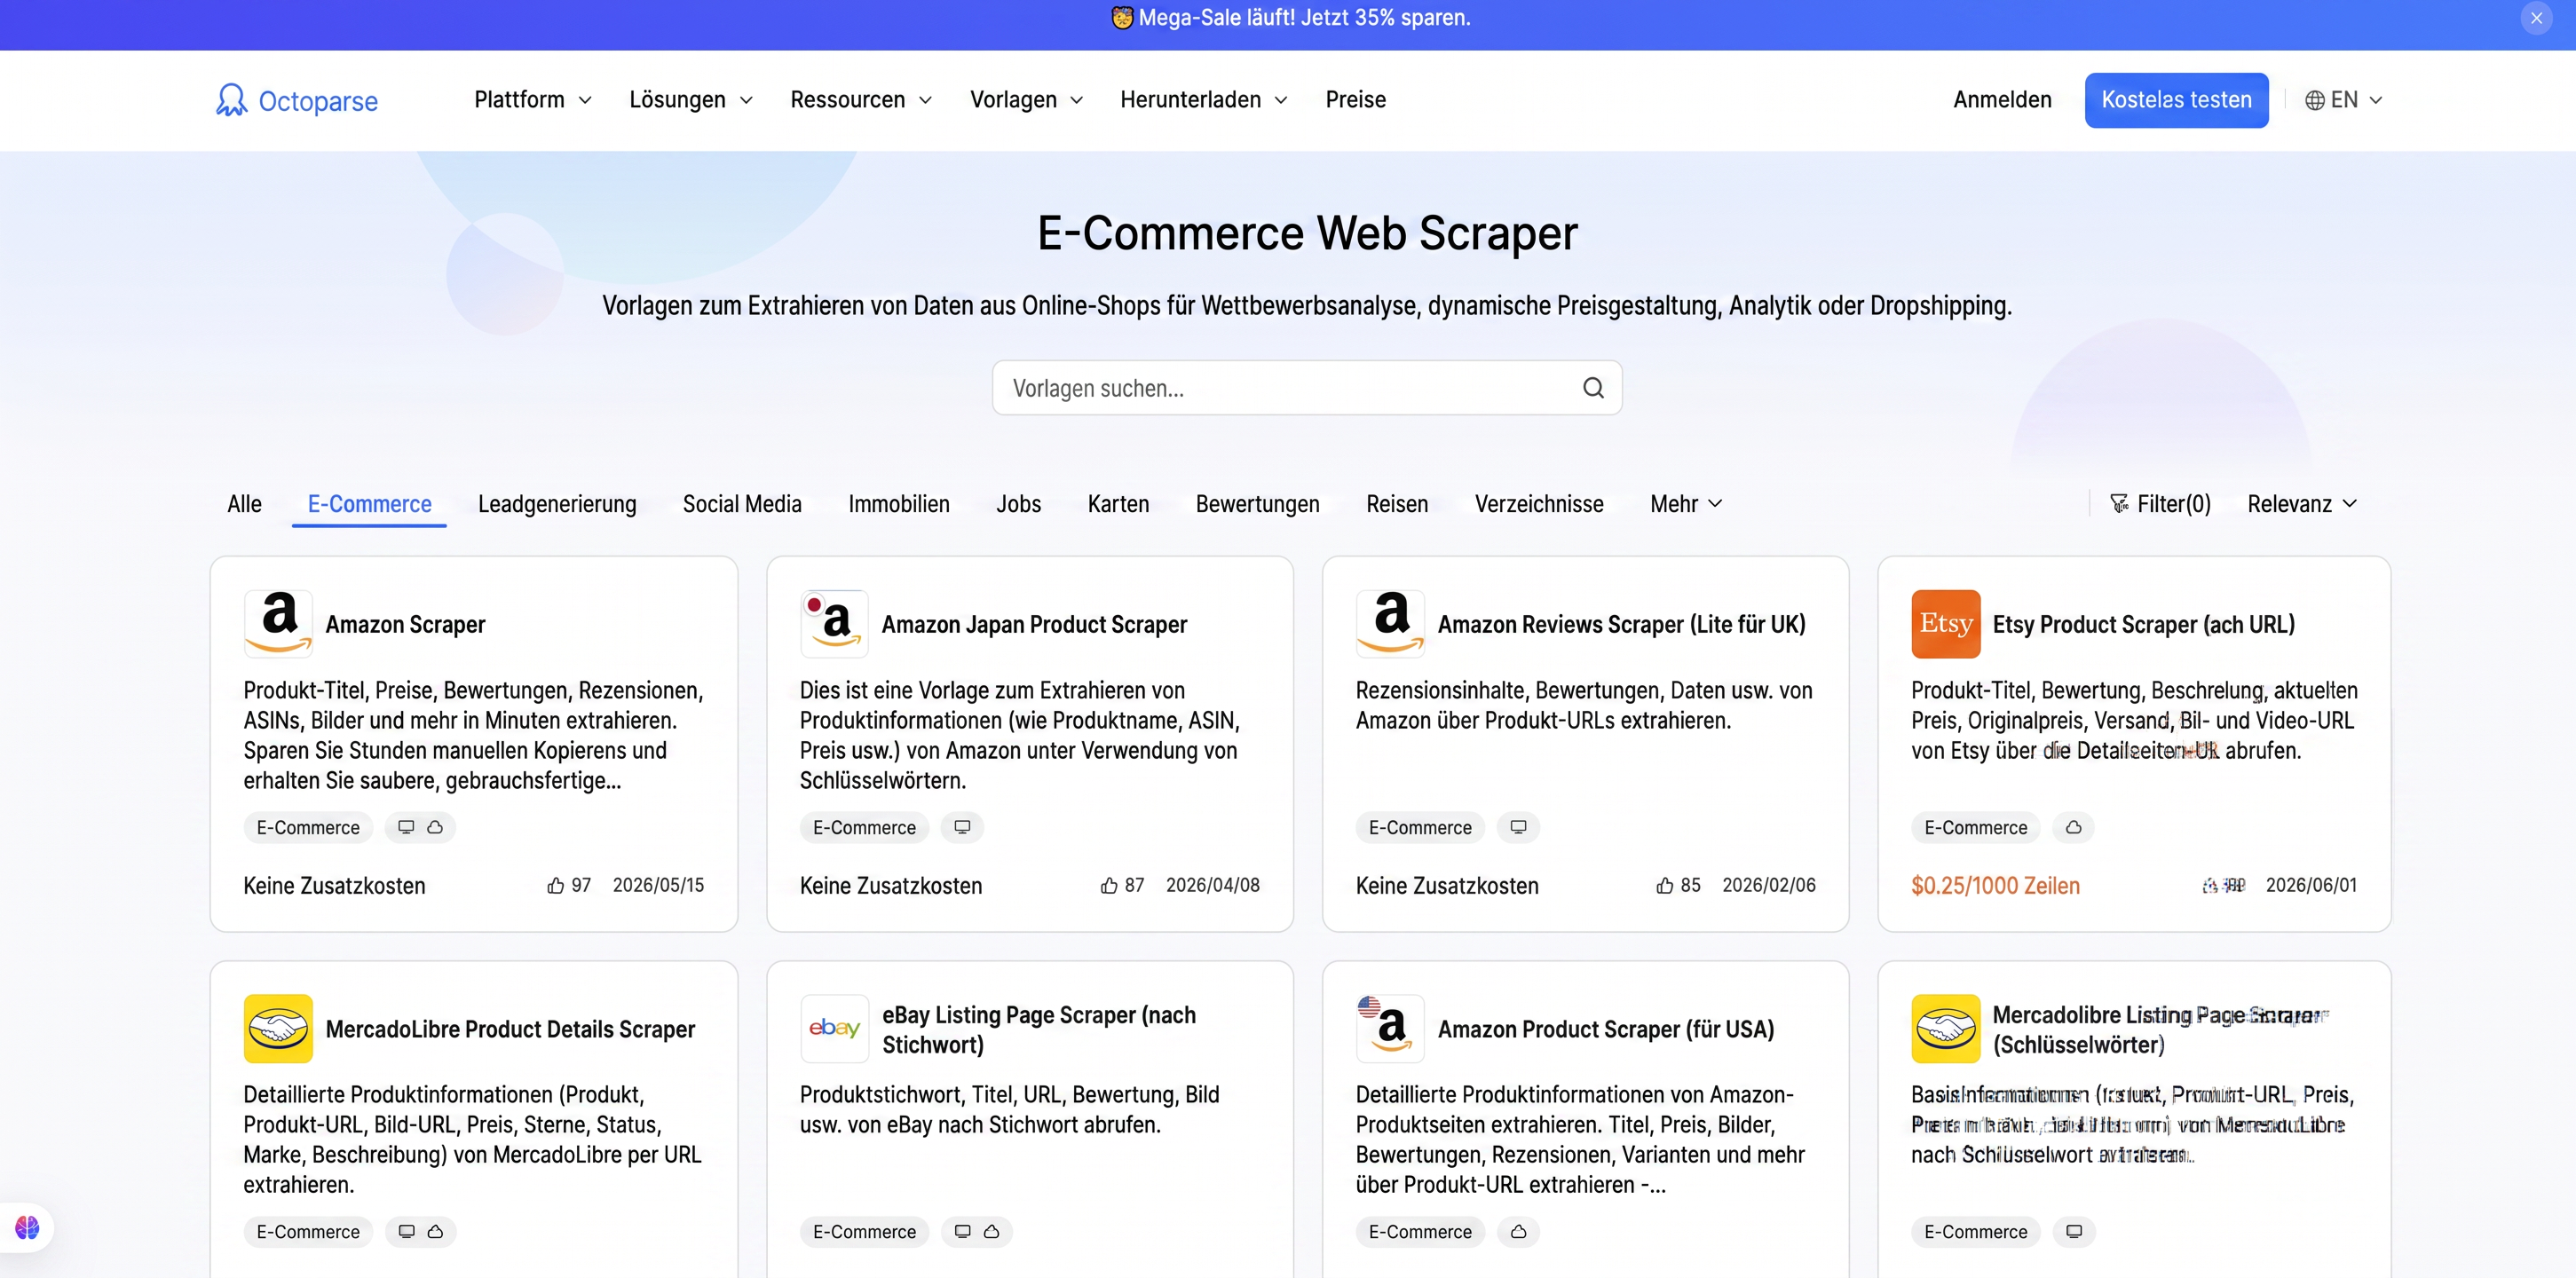Click desktop icon on MercadoLibre Product Details card

(406, 1231)
